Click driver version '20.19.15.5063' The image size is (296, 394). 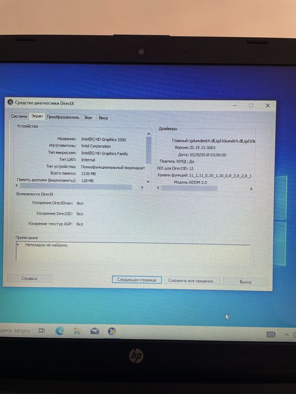pyautogui.click(x=202, y=147)
